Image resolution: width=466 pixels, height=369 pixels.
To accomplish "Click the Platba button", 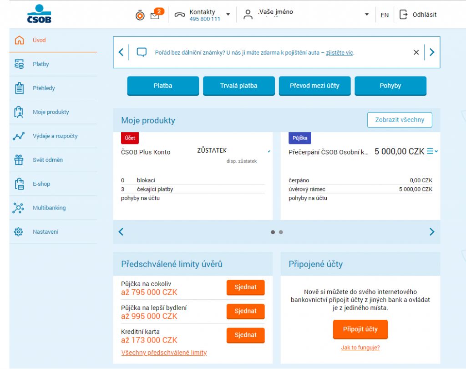I will click(163, 86).
